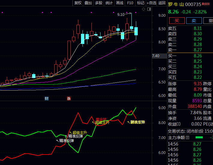
Task: Click the diamond icon above the chart
Action: coord(143,9)
